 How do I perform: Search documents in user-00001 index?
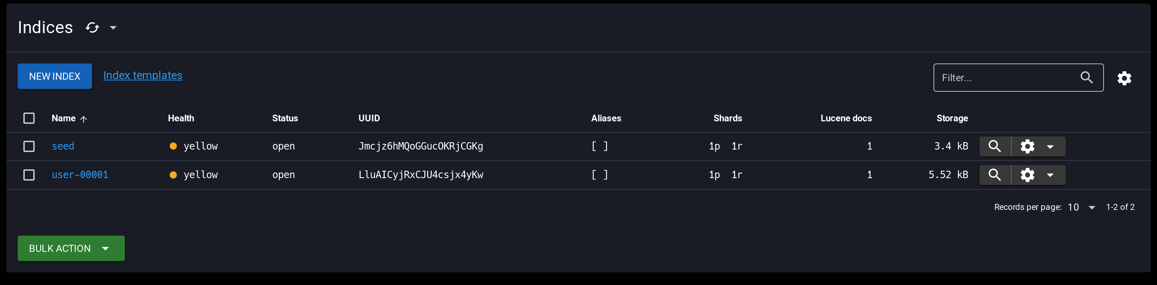995,175
